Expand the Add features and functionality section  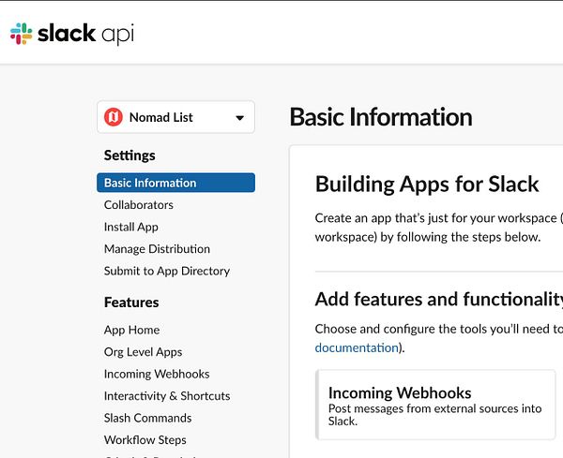click(438, 299)
